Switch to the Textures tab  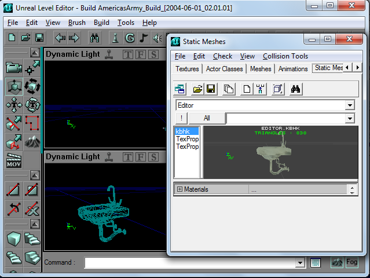point(187,69)
